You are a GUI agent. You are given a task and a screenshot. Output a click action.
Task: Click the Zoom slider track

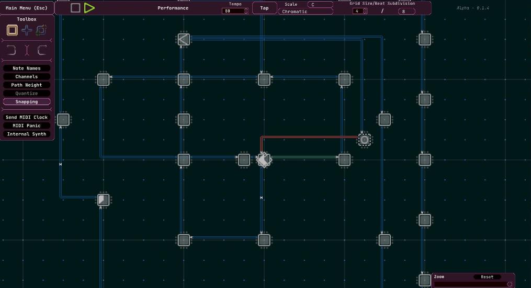pos(471,284)
